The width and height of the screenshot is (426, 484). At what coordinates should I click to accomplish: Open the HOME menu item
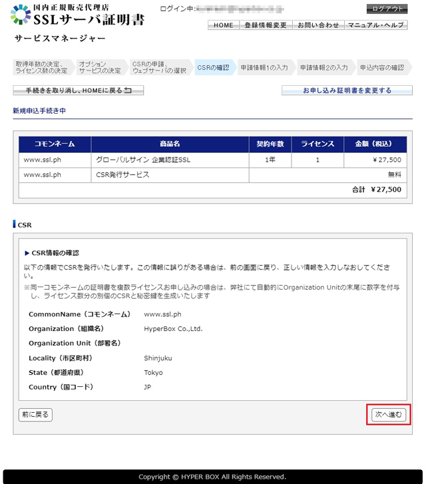(223, 25)
